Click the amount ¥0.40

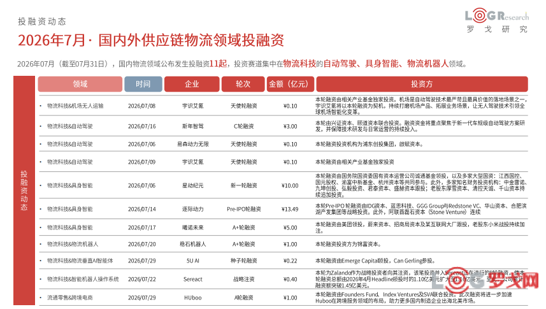pyautogui.click(x=291, y=280)
